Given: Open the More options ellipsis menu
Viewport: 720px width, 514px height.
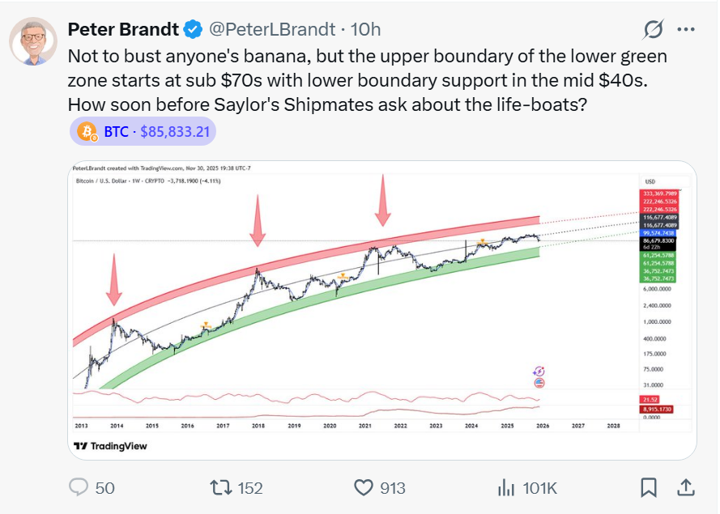Looking at the screenshot, I should [x=686, y=30].
